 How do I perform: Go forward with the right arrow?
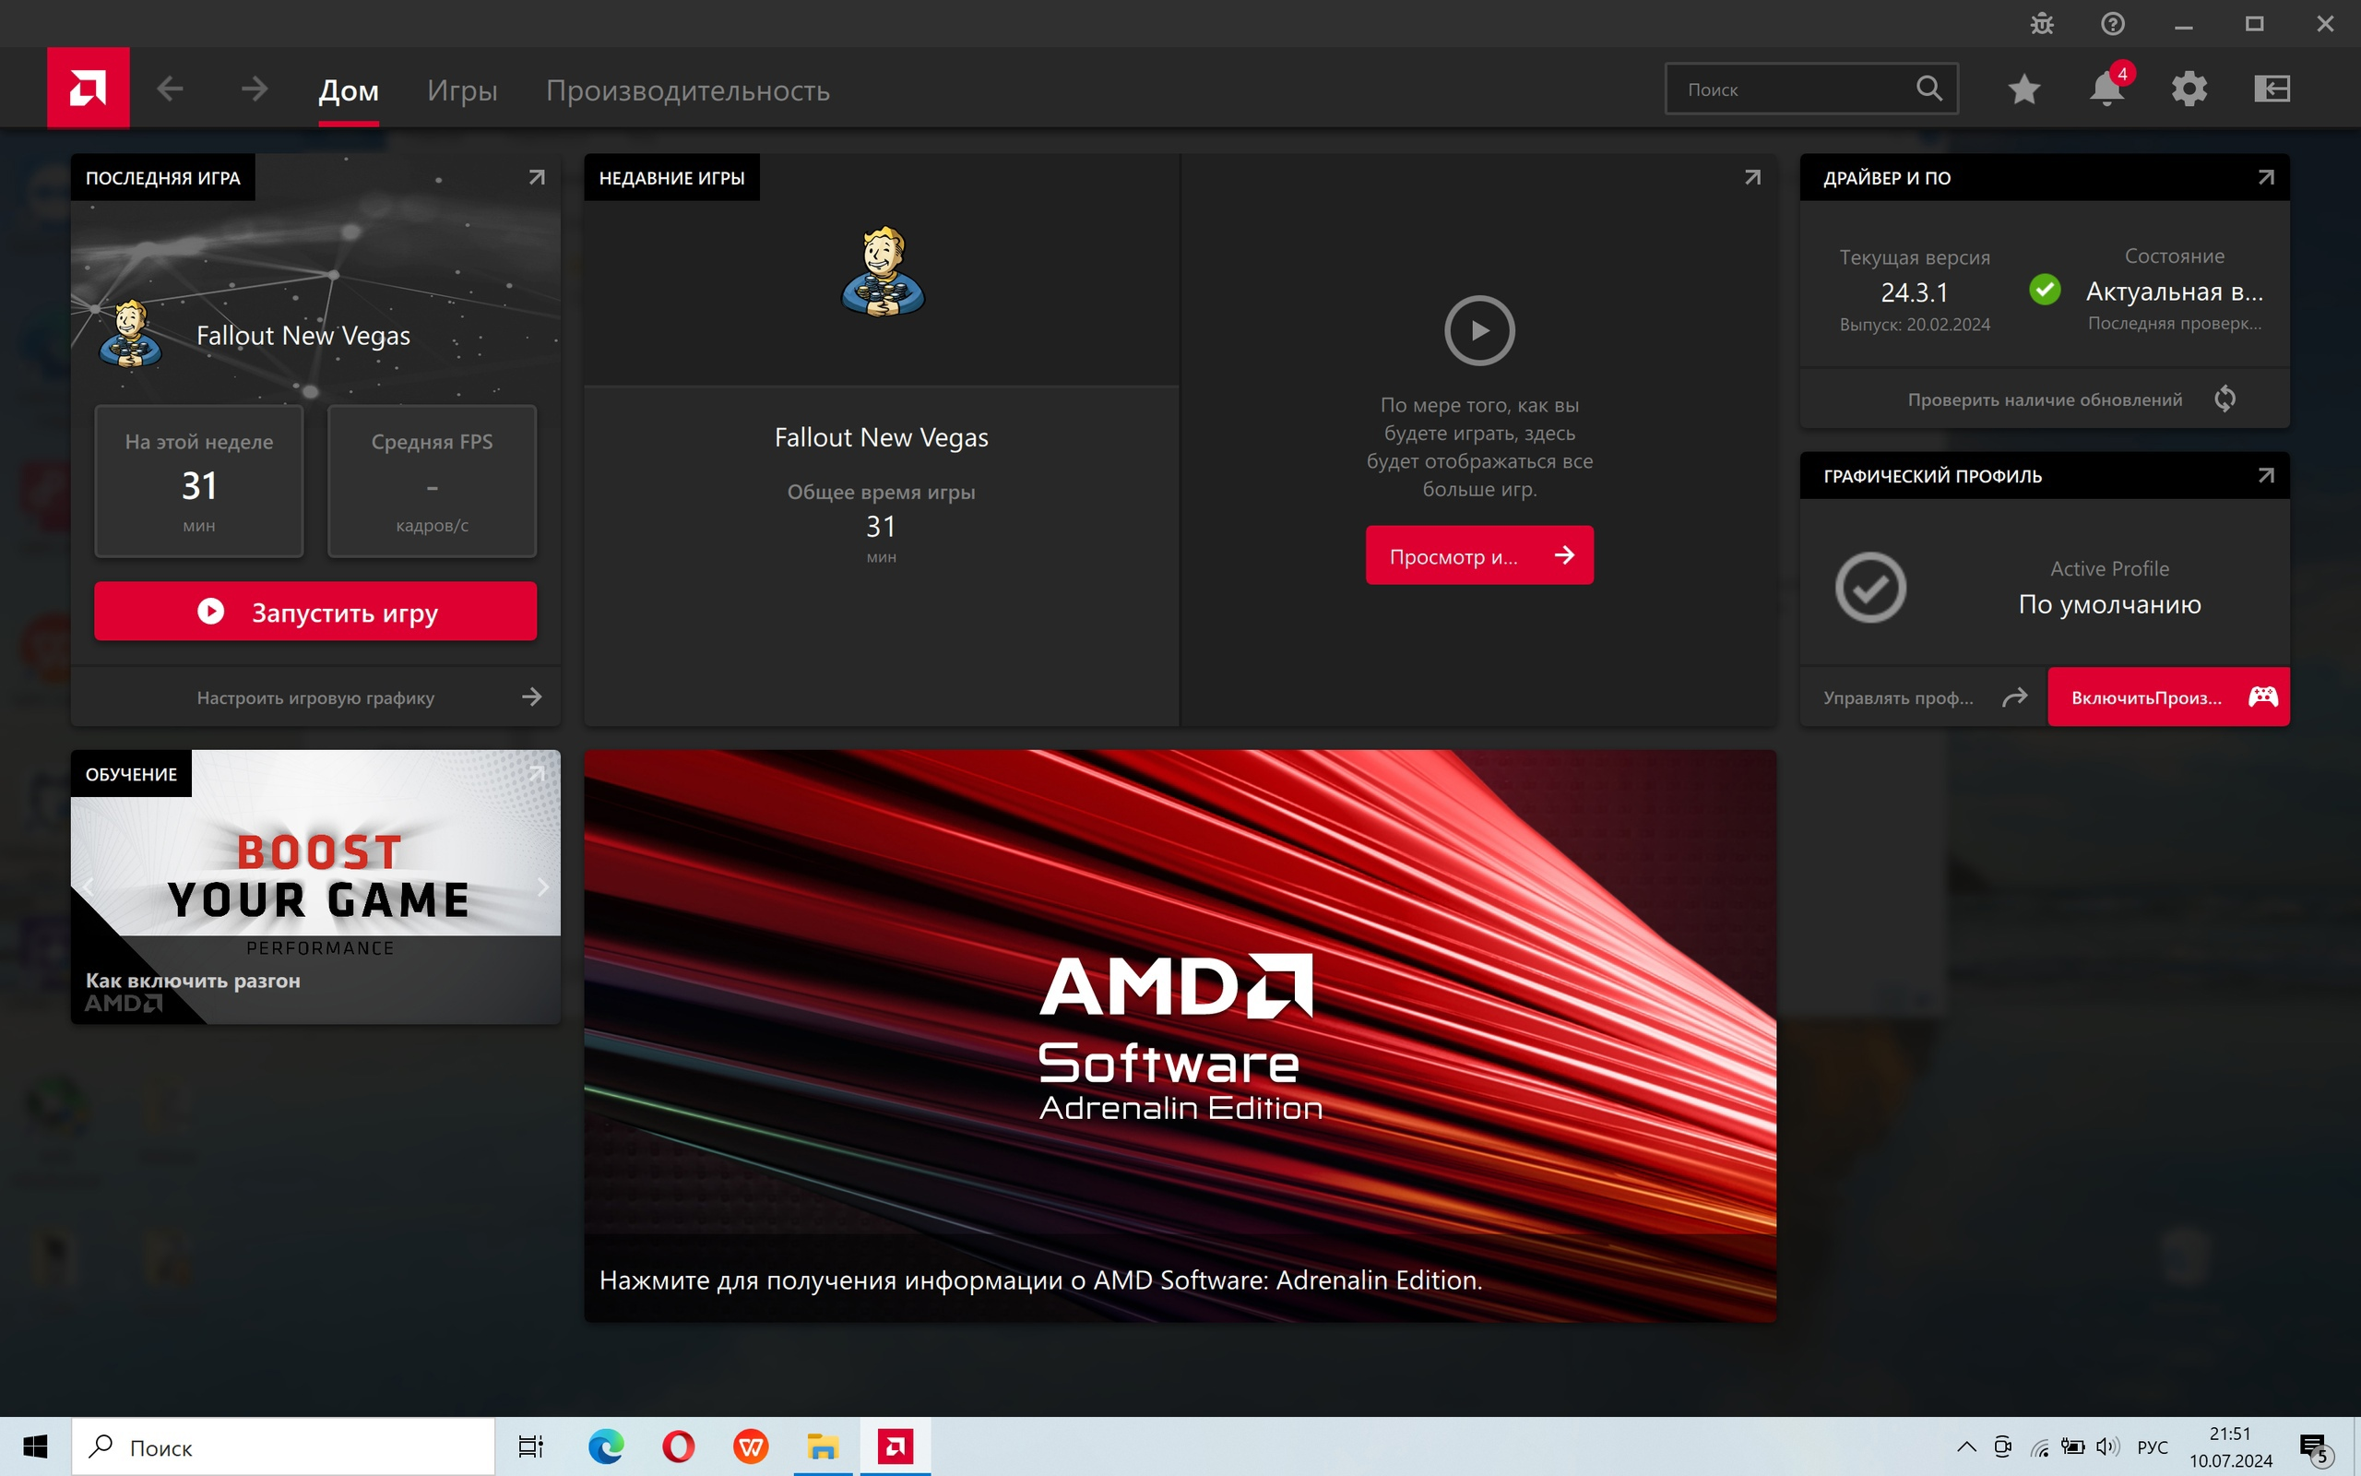click(x=255, y=89)
